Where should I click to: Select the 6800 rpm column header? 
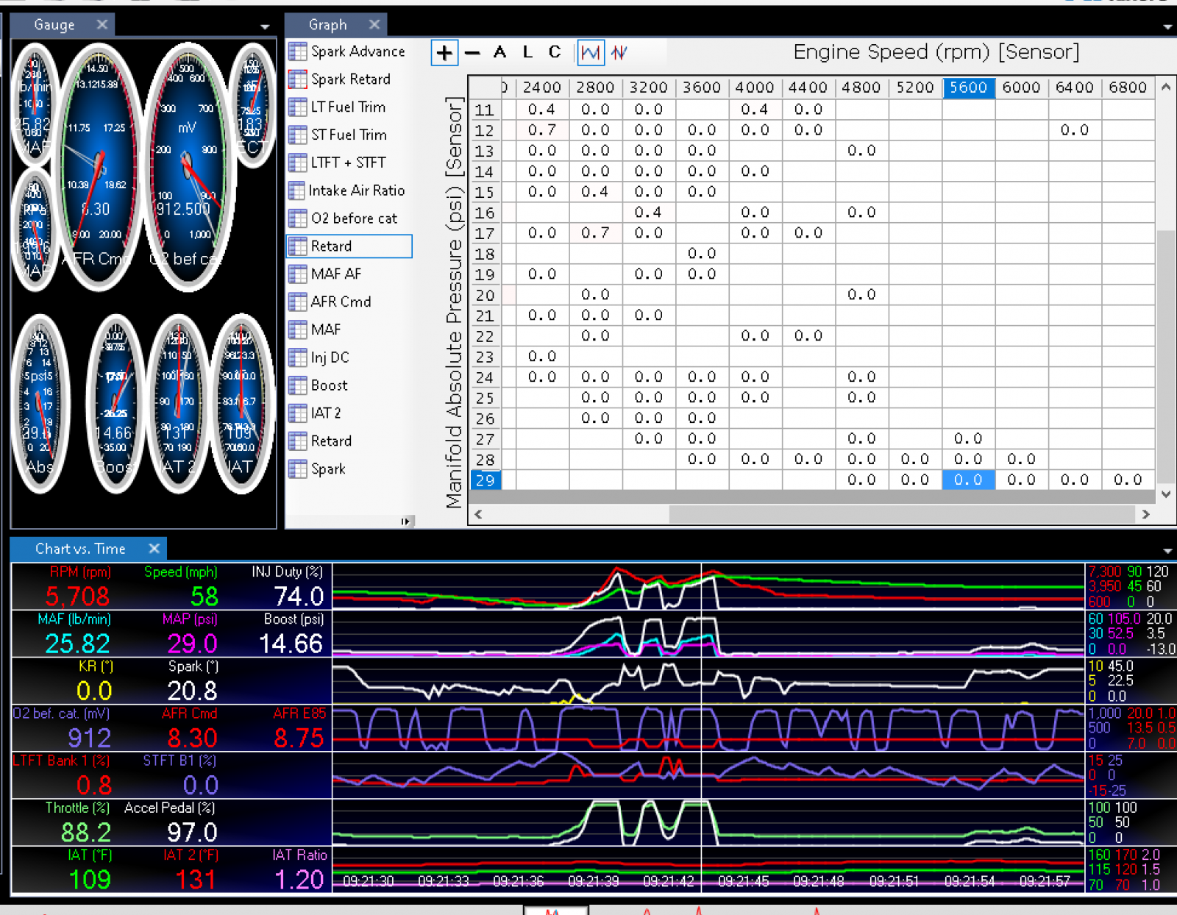[x=1128, y=88]
